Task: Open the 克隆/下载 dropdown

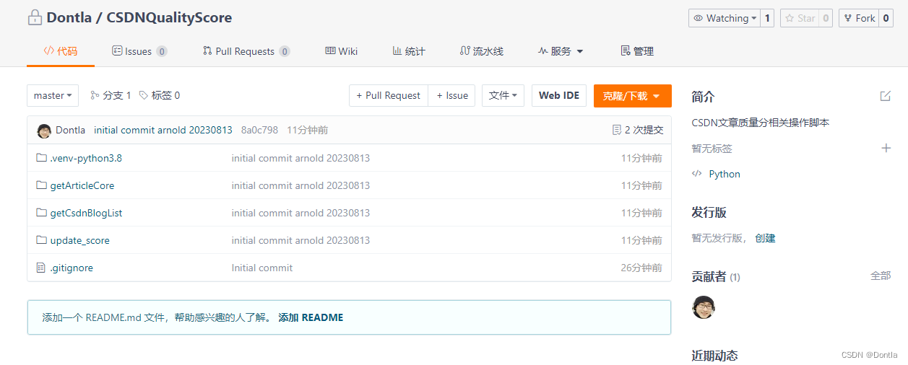Action: 633,95
